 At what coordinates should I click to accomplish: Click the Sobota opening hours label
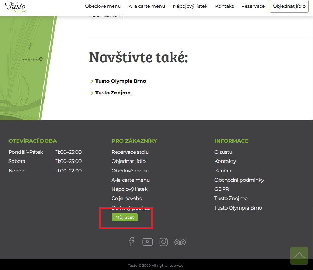coord(17,161)
